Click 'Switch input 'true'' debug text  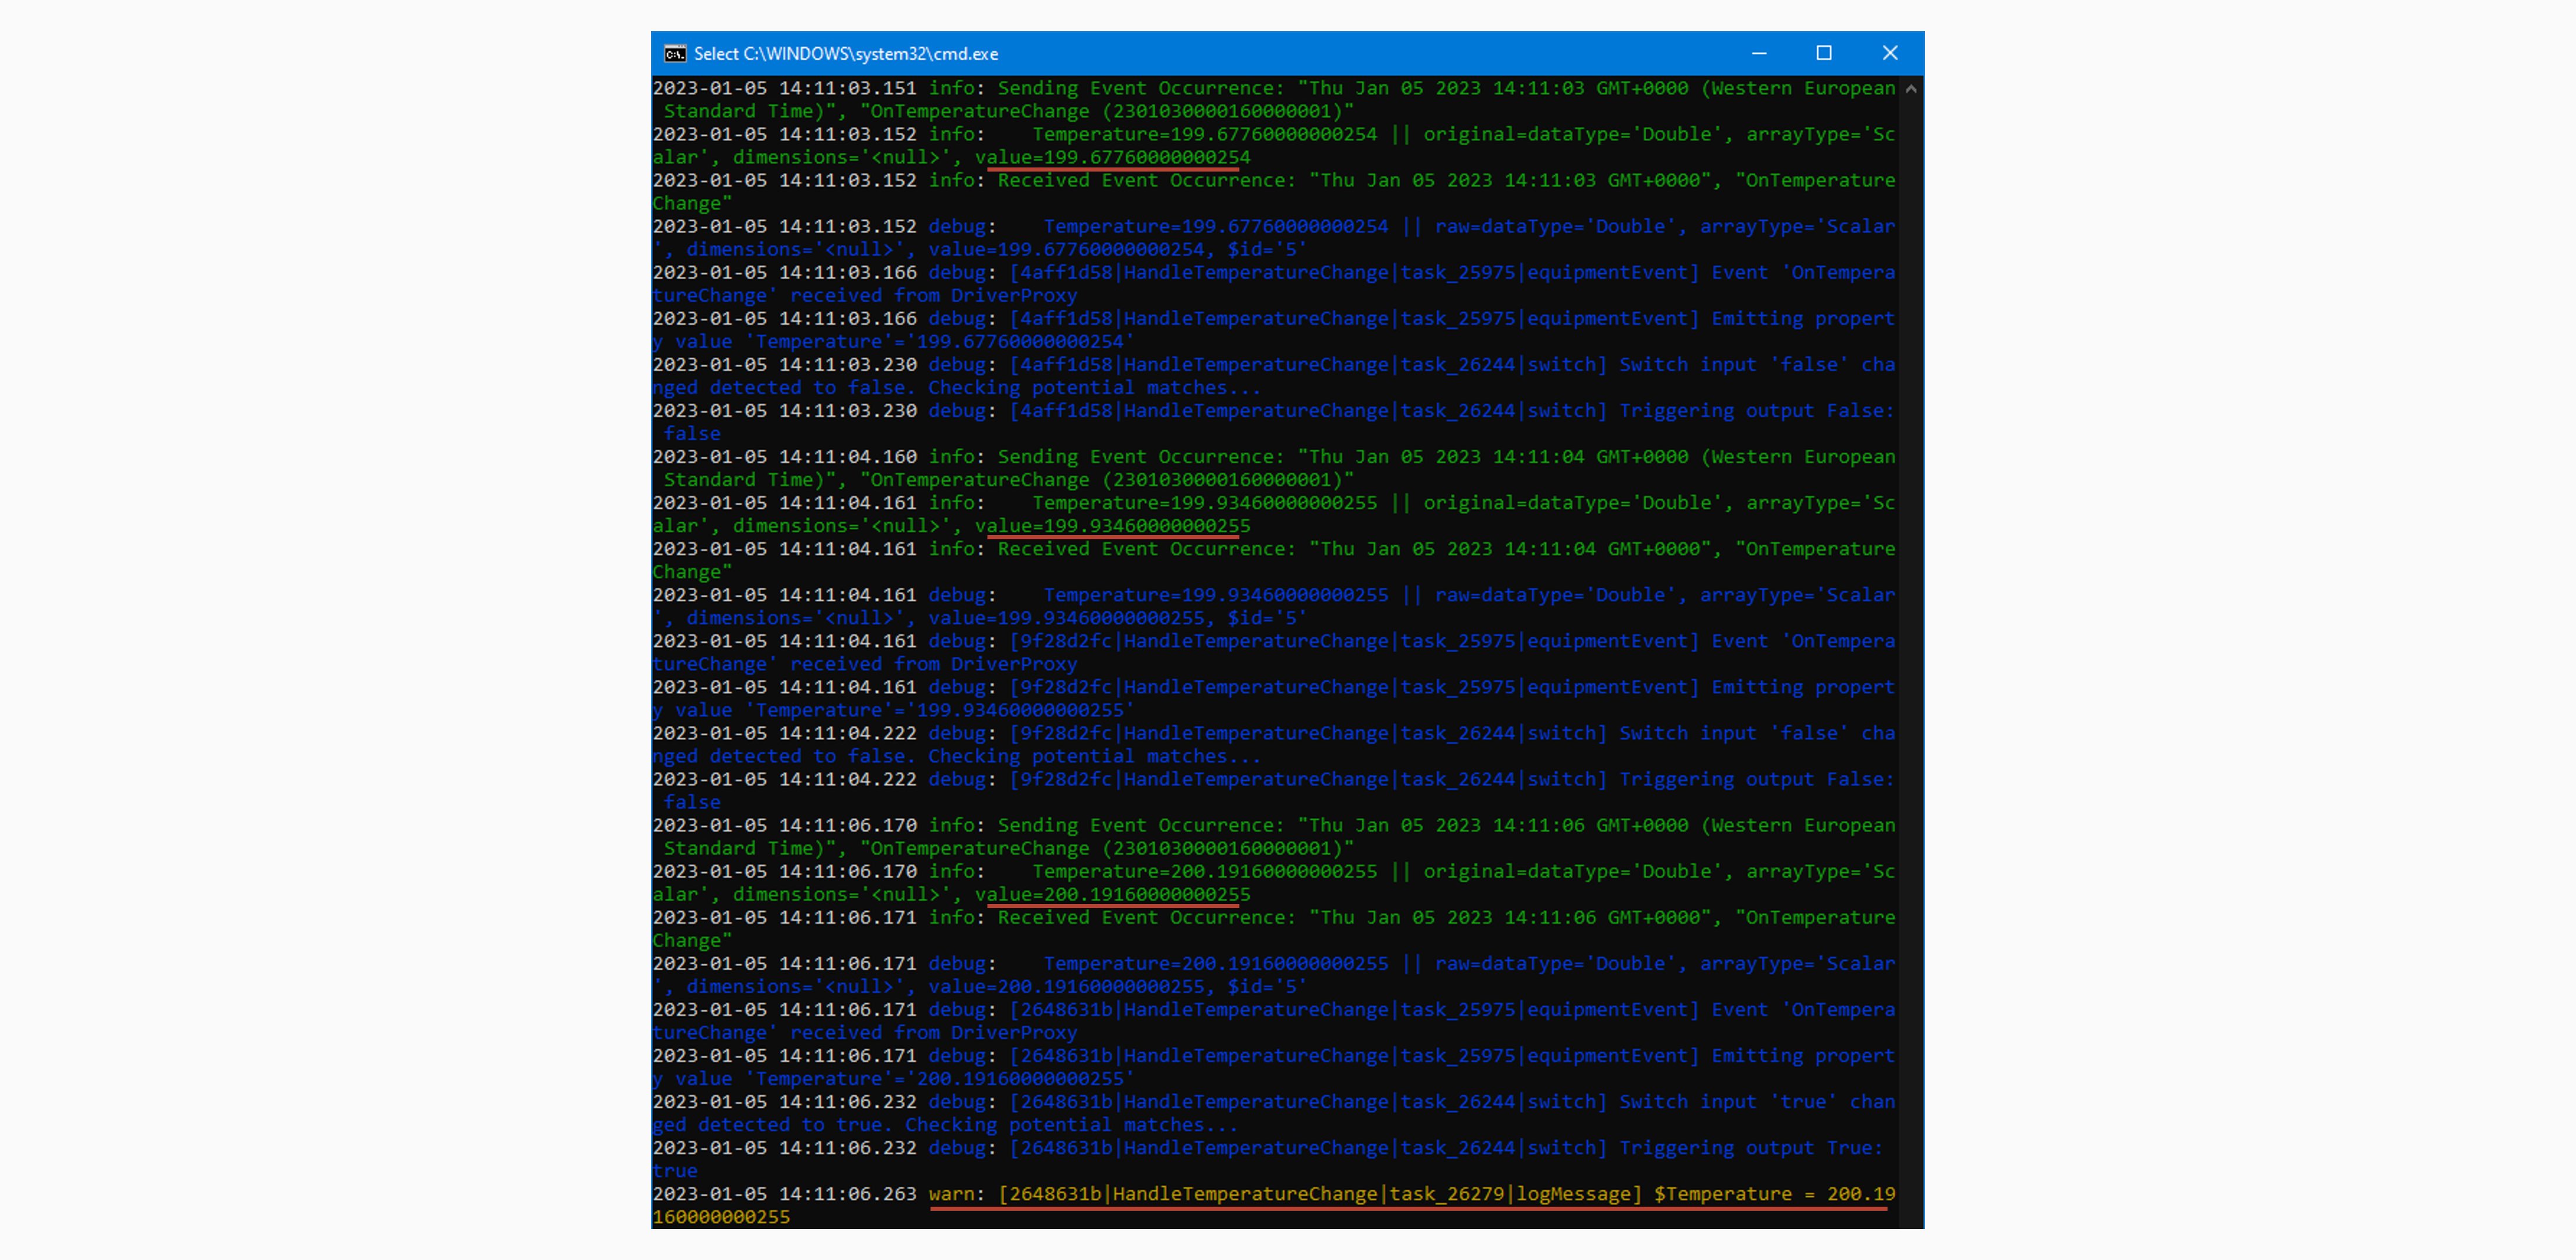point(1727,1102)
